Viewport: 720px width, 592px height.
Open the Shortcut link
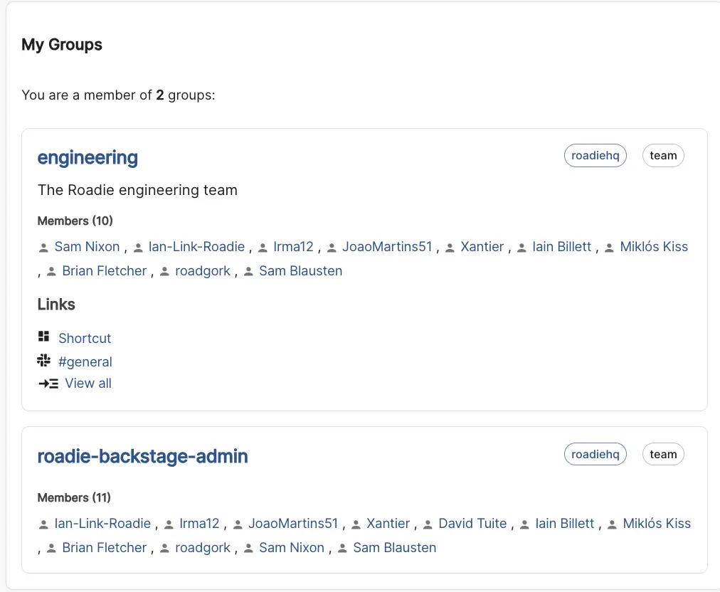click(x=85, y=338)
